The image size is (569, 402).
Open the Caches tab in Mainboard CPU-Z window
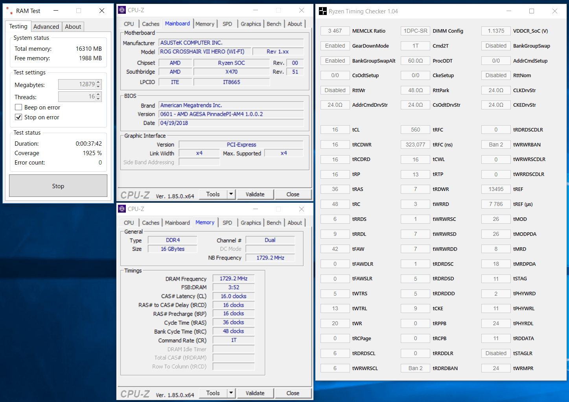click(151, 24)
